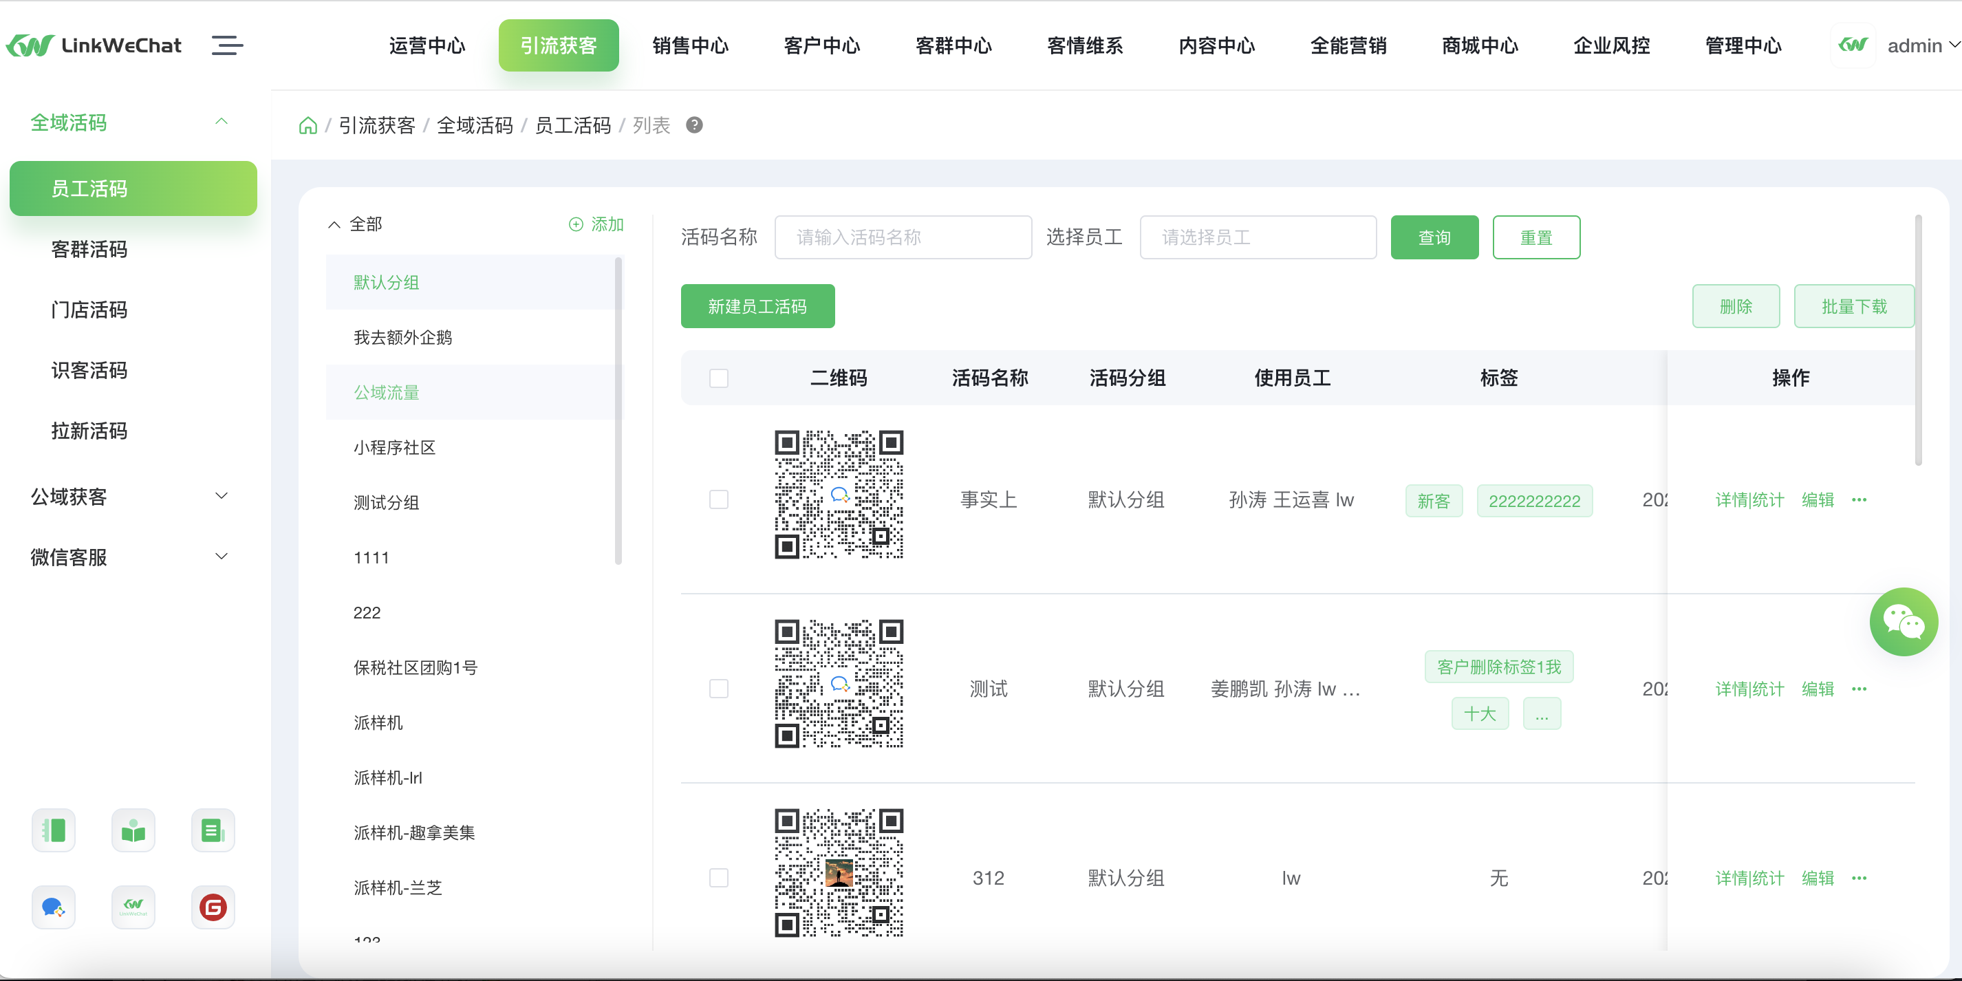The width and height of the screenshot is (1962, 981).
Task: Check the select-all checkbox in the table header
Action: coord(718,378)
